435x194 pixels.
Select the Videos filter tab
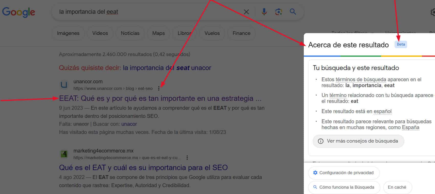pos(100,33)
